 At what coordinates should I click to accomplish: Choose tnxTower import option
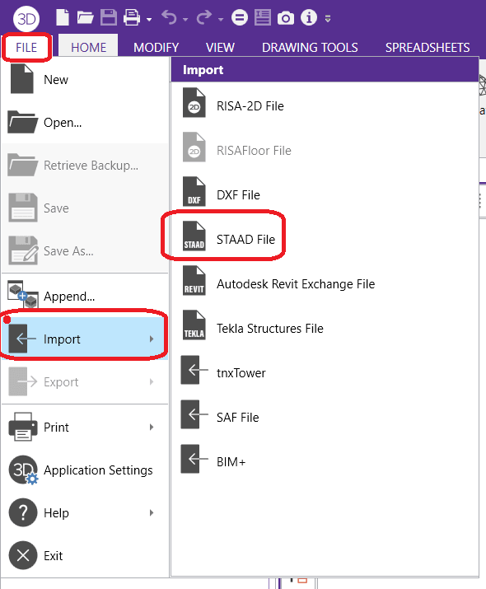click(325, 372)
